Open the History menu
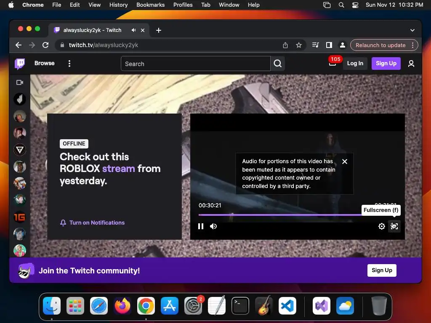This screenshot has width=431, height=323. click(x=118, y=5)
